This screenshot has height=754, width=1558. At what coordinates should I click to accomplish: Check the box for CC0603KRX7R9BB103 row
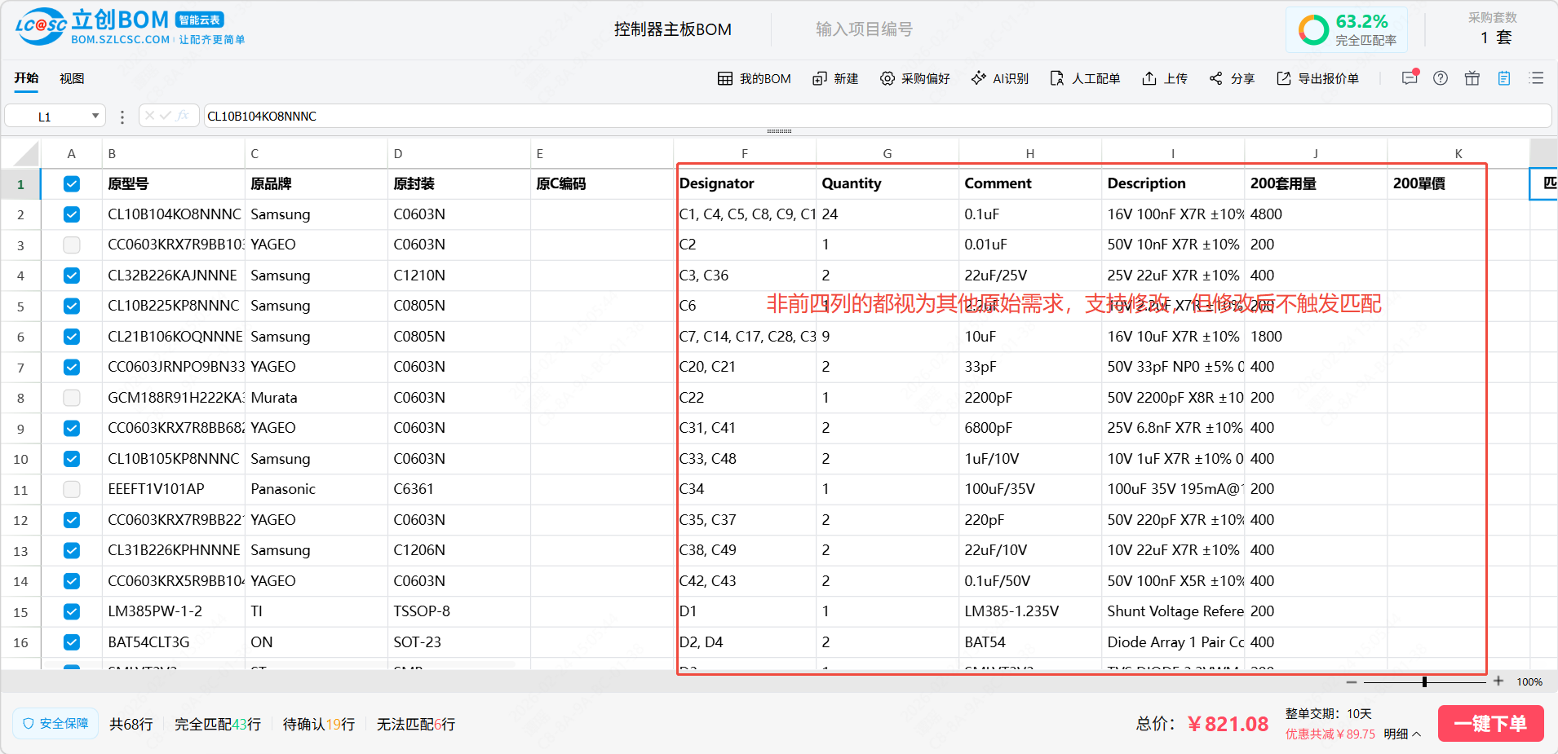tap(72, 245)
